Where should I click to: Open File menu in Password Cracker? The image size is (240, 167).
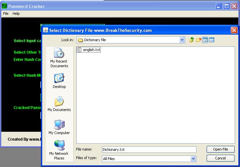[6, 14]
